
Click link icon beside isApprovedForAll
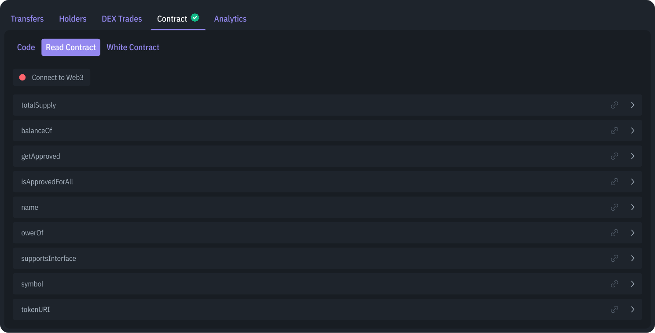point(615,182)
